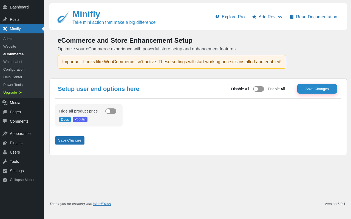Click the WordPress footer link

tap(102, 204)
